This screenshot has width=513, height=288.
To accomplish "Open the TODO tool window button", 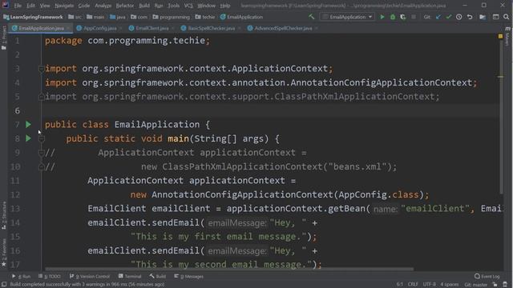I will tap(50, 276).
